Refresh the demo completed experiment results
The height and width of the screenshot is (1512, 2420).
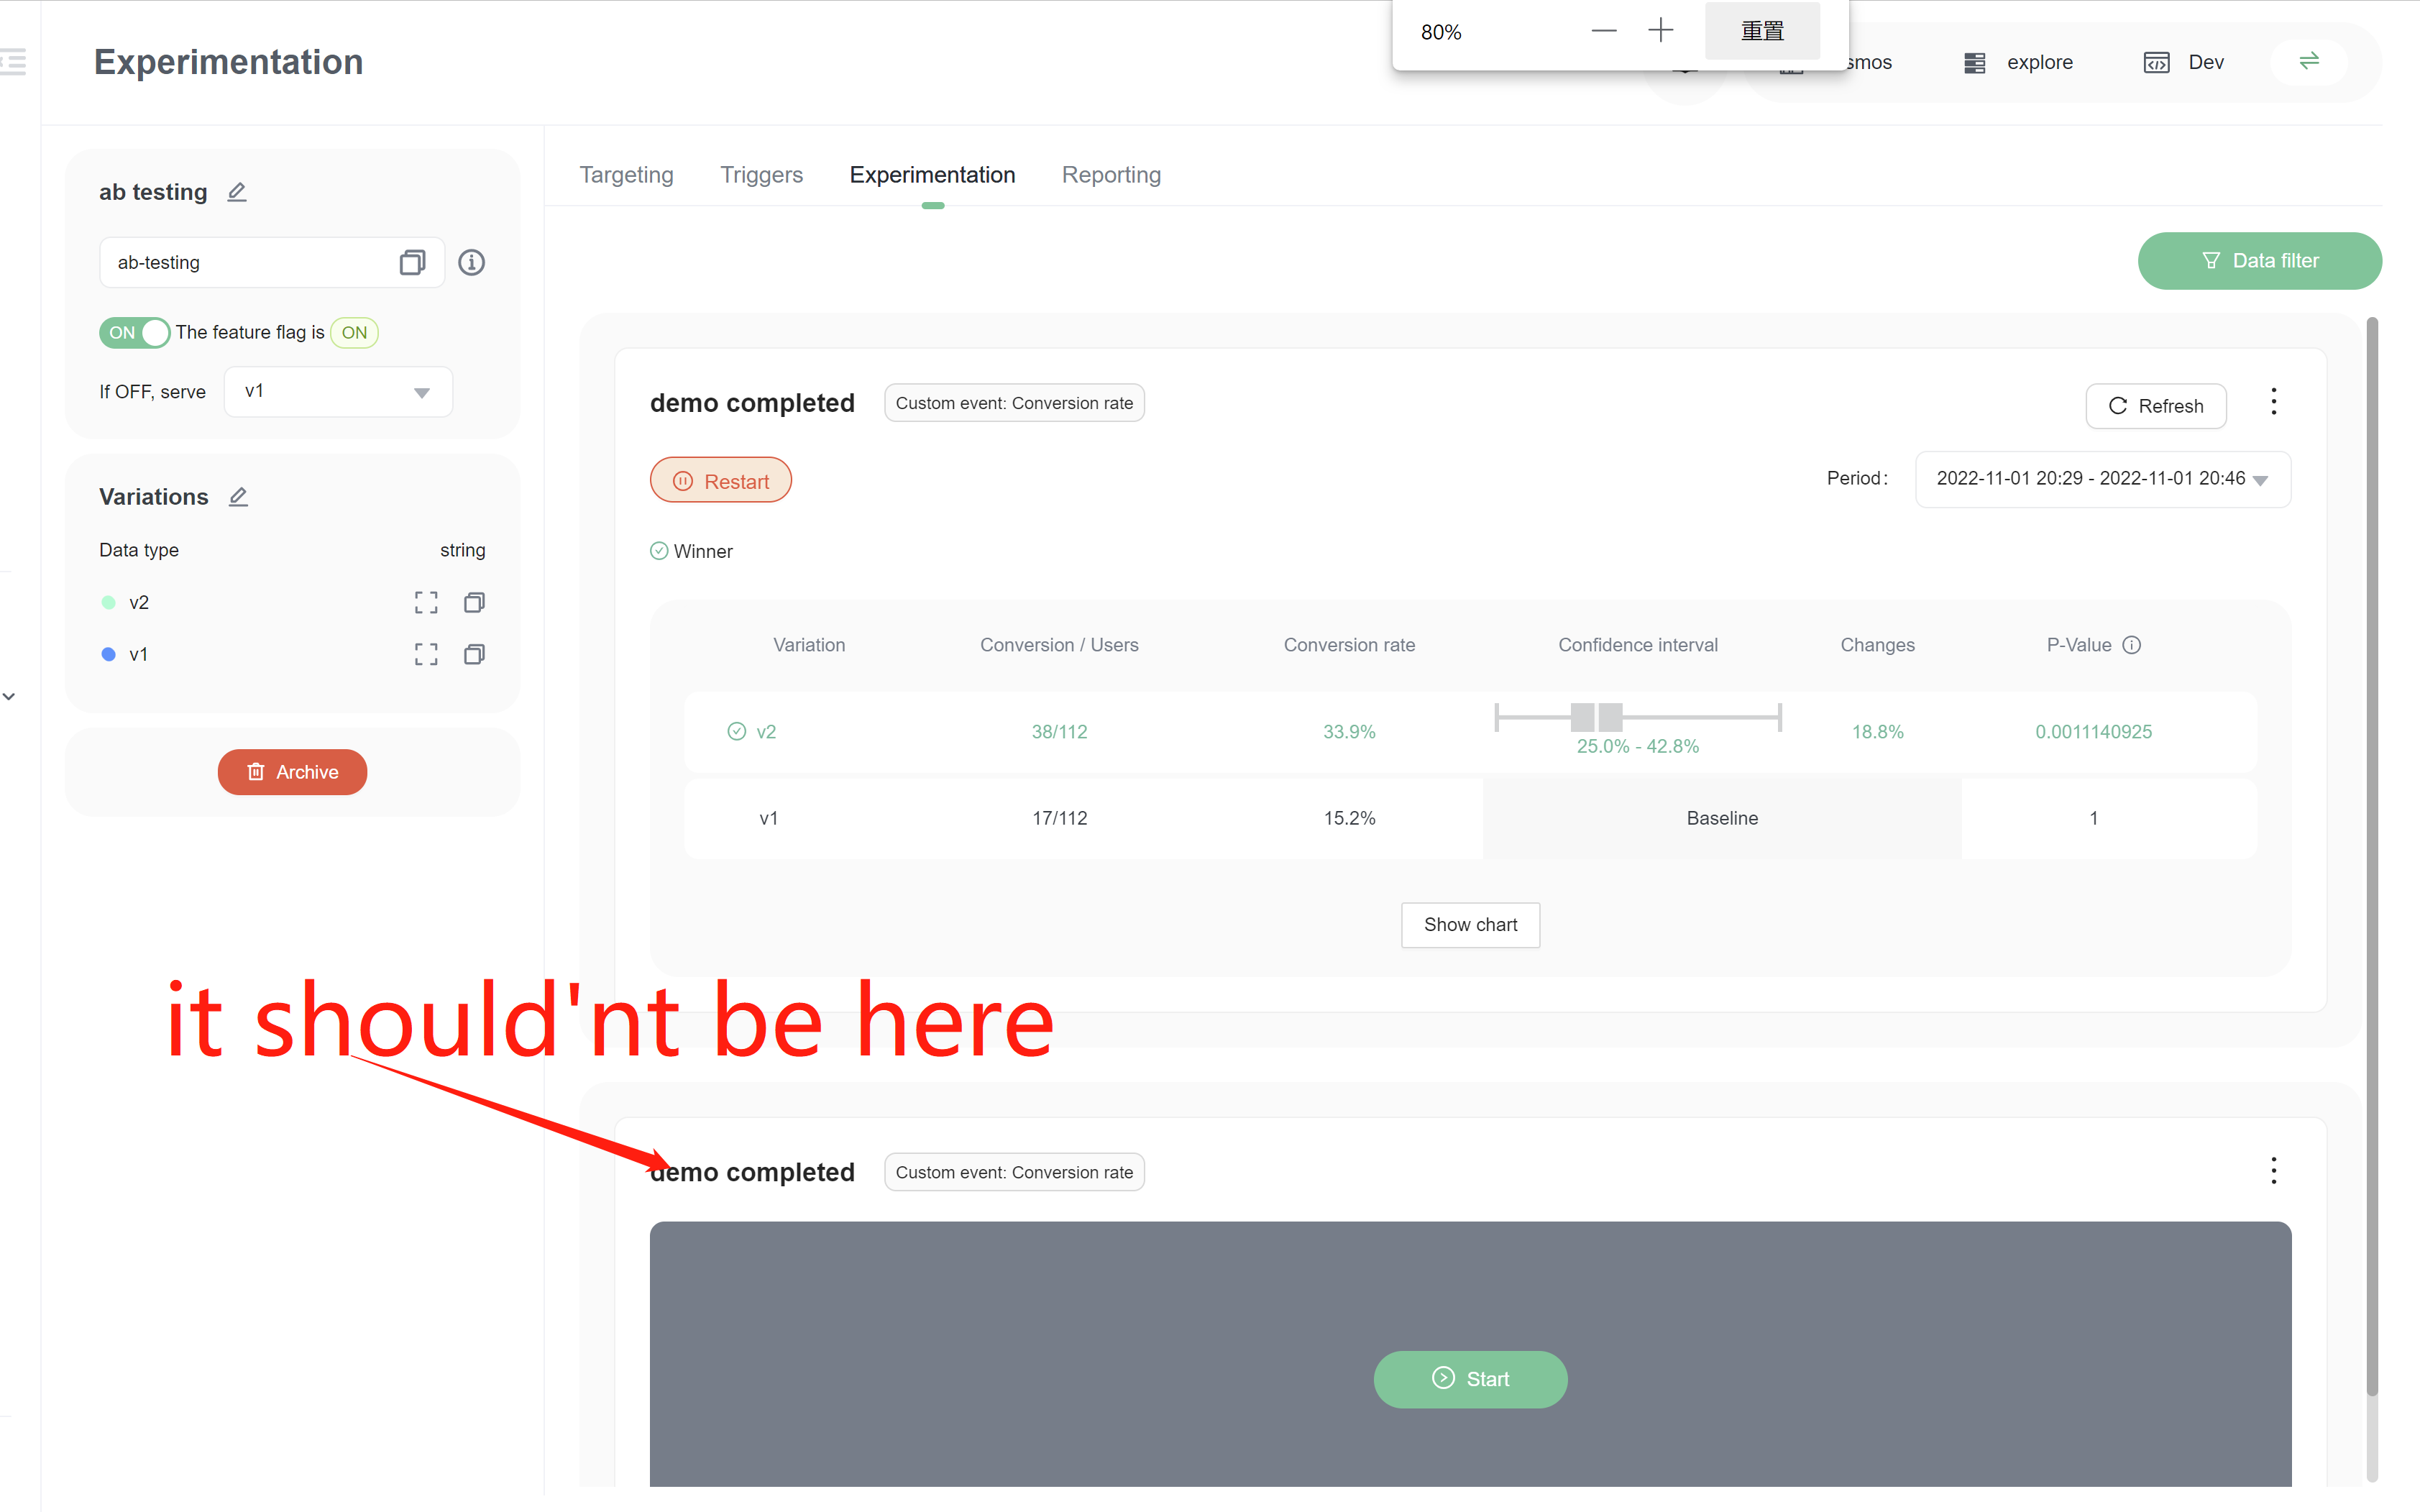pyautogui.click(x=2155, y=405)
